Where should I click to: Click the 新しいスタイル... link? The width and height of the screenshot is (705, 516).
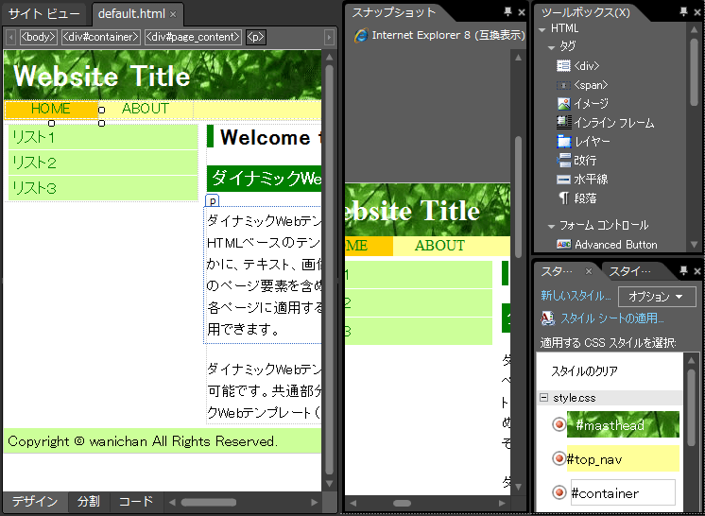pos(576,296)
